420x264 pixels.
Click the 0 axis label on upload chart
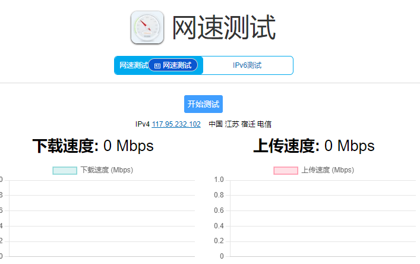222,256
